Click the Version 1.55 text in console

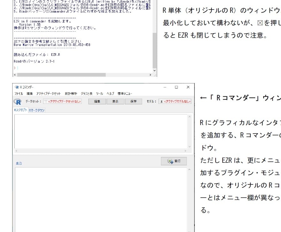[x=30, y=25]
